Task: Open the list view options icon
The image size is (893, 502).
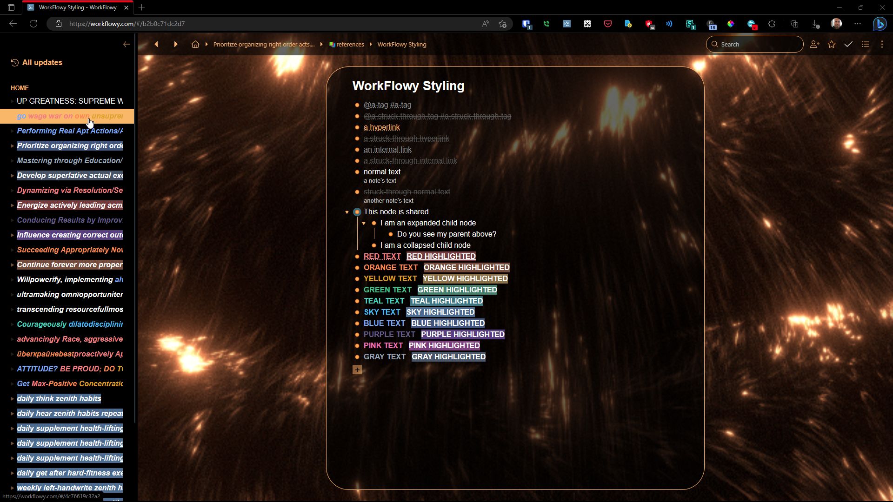Action: [x=865, y=44]
